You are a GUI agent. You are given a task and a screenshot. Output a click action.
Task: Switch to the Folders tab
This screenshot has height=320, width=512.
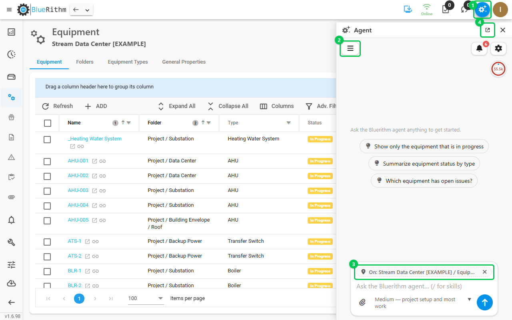click(85, 62)
